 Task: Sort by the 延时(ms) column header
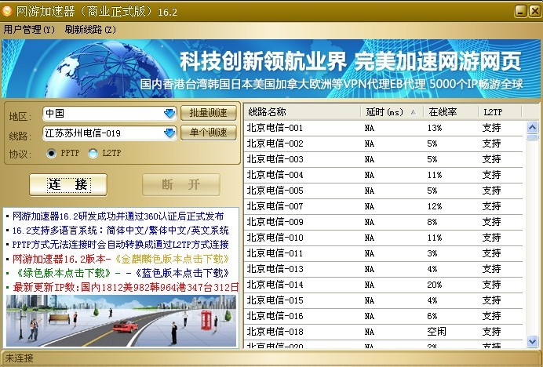pyautogui.click(x=392, y=112)
